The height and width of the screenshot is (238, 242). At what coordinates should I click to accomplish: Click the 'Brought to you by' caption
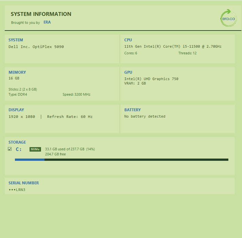[26, 23]
